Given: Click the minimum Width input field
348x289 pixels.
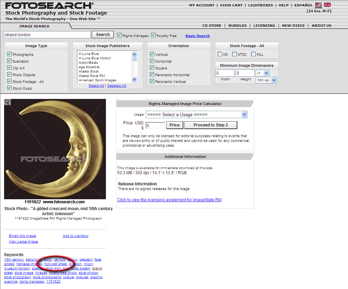Looking at the screenshot, I should pyautogui.click(x=225, y=73).
